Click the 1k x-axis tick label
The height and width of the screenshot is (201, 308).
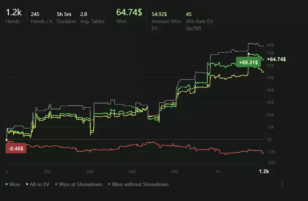coord(217,172)
